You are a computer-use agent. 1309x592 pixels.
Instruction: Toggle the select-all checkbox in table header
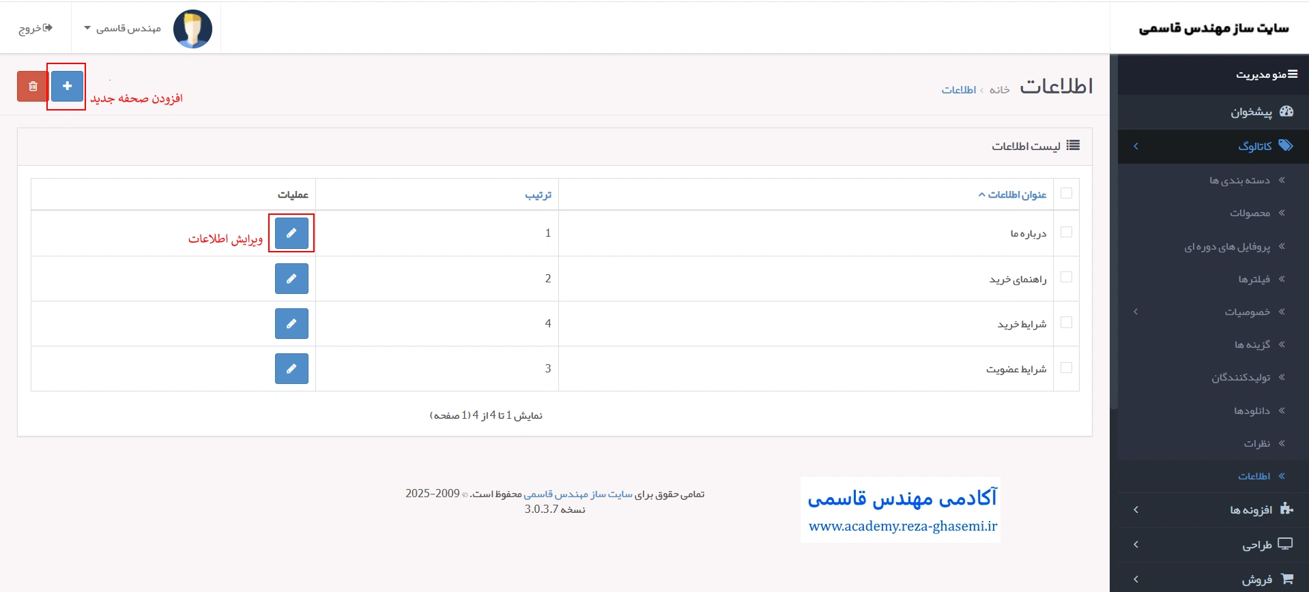click(x=1067, y=194)
